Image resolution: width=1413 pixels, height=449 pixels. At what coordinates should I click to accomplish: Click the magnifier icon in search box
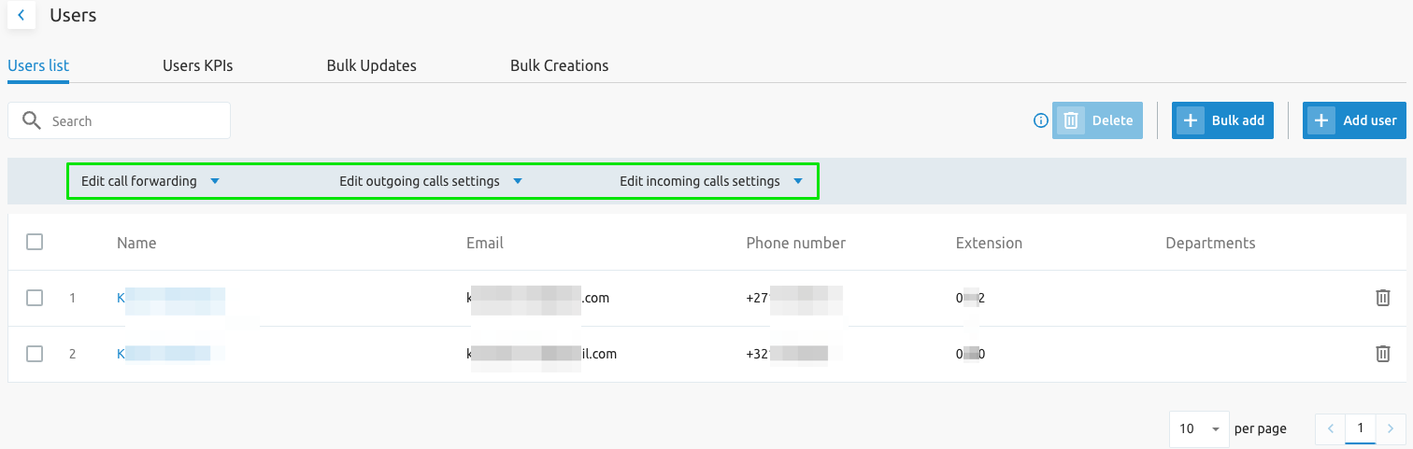pos(32,120)
